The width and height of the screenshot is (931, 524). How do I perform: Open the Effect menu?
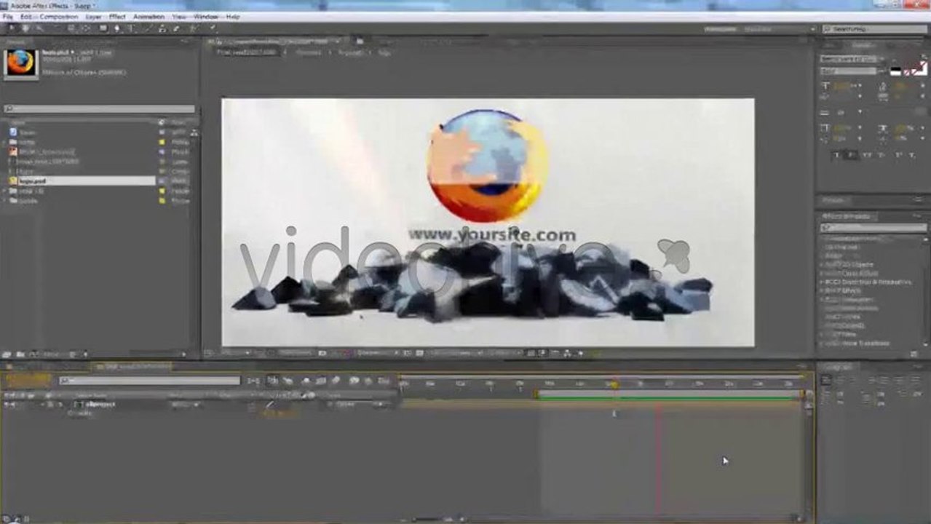click(117, 16)
